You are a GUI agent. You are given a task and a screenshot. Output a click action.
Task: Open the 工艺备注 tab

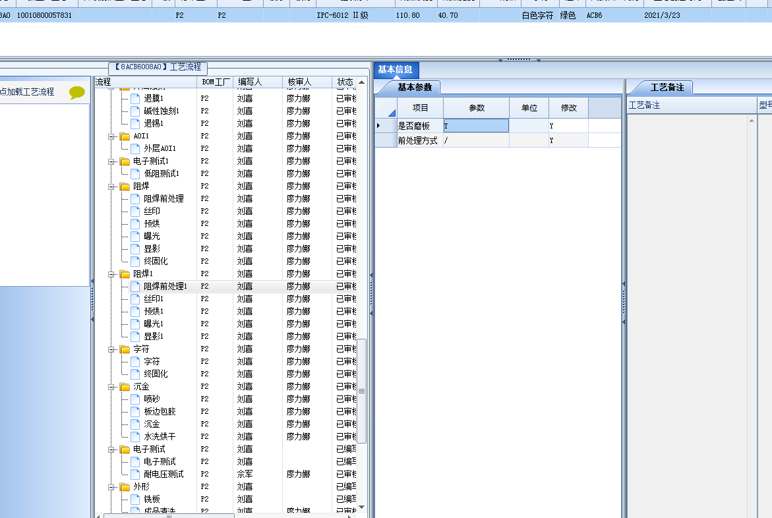pos(667,87)
